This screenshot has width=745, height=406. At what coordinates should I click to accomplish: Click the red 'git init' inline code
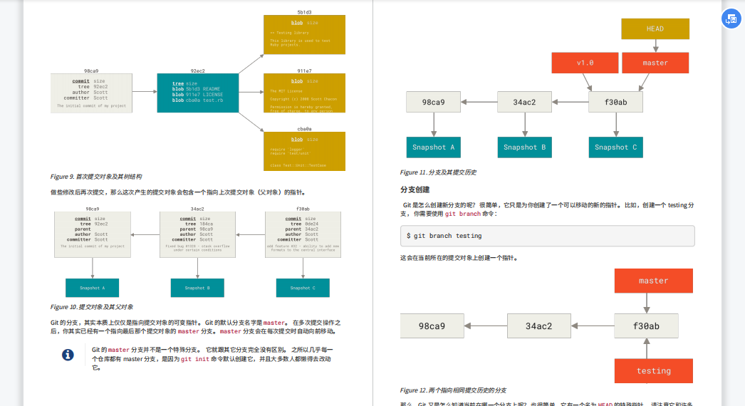click(x=195, y=360)
